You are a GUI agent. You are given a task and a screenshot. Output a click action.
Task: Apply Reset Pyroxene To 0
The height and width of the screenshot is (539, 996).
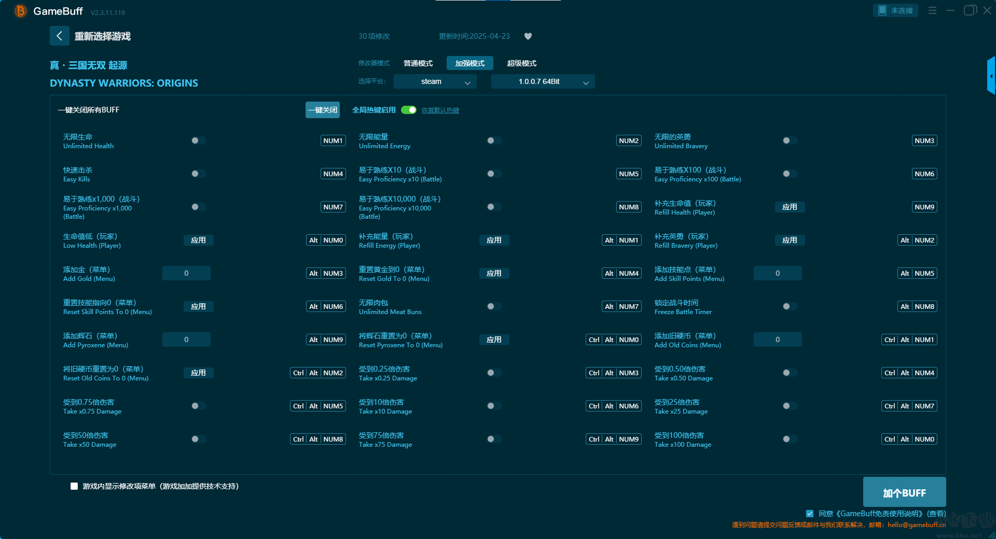(494, 339)
